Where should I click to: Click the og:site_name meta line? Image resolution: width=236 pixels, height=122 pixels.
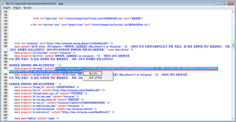pos(45,53)
